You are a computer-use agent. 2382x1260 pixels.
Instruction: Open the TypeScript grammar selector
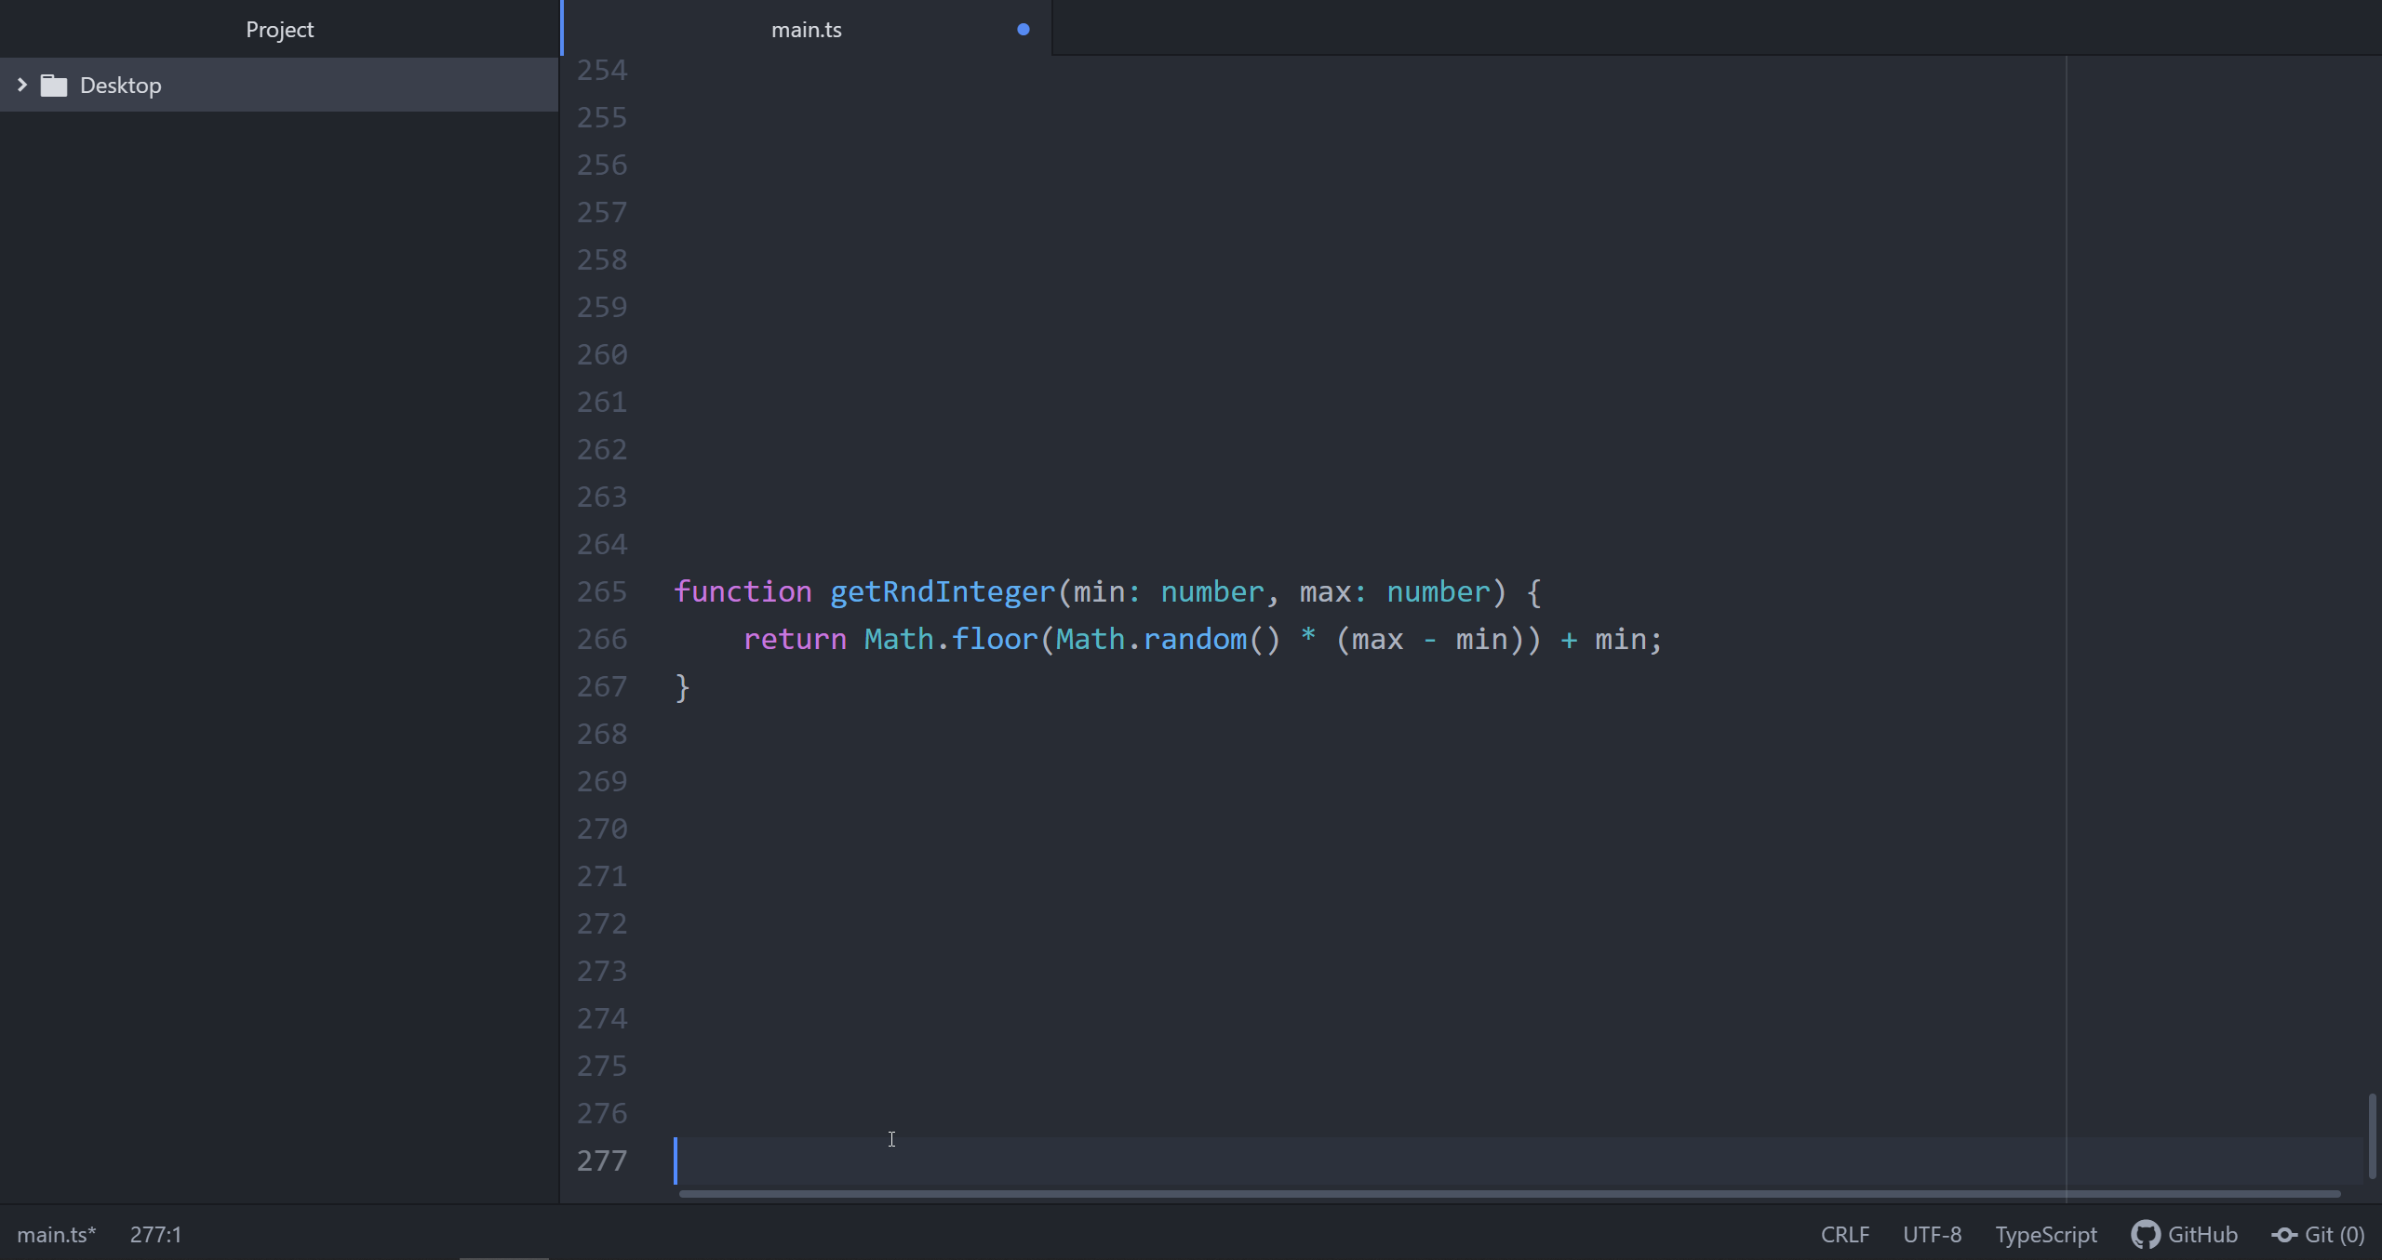pyautogui.click(x=2045, y=1234)
